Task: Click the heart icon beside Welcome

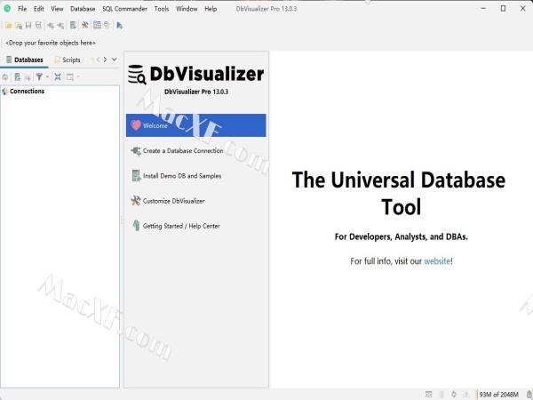Action: point(136,125)
